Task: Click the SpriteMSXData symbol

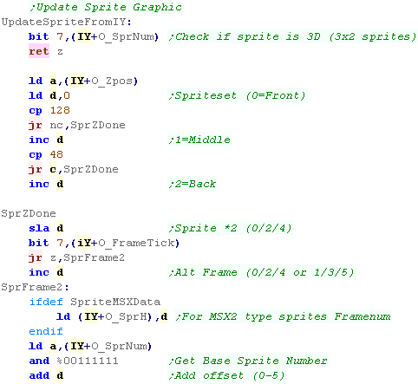Action: click(x=115, y=302)
